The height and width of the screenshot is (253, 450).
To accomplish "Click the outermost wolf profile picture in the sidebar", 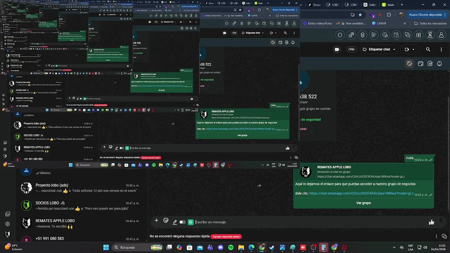I will [7, 234].
